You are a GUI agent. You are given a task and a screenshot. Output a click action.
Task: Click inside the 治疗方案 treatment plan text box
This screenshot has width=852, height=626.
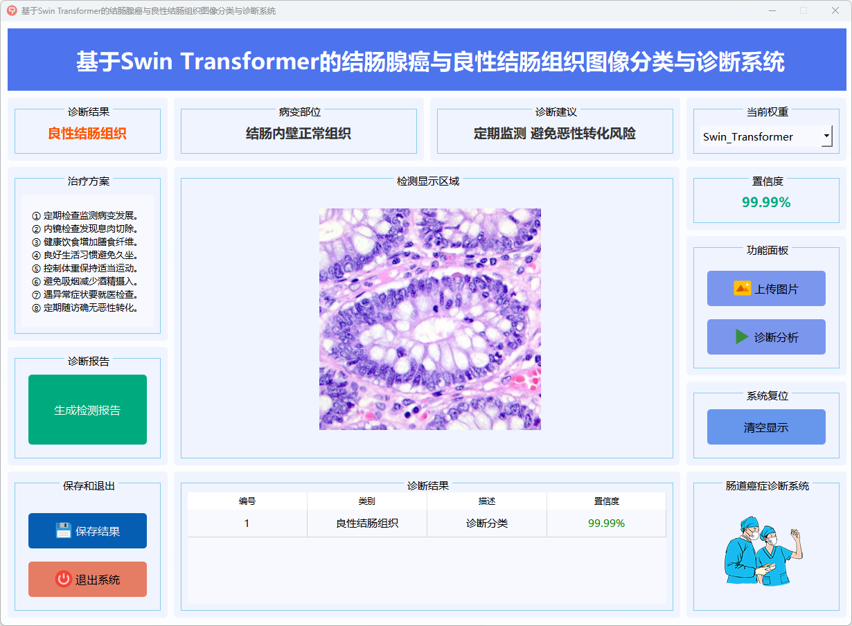(87, 261)
